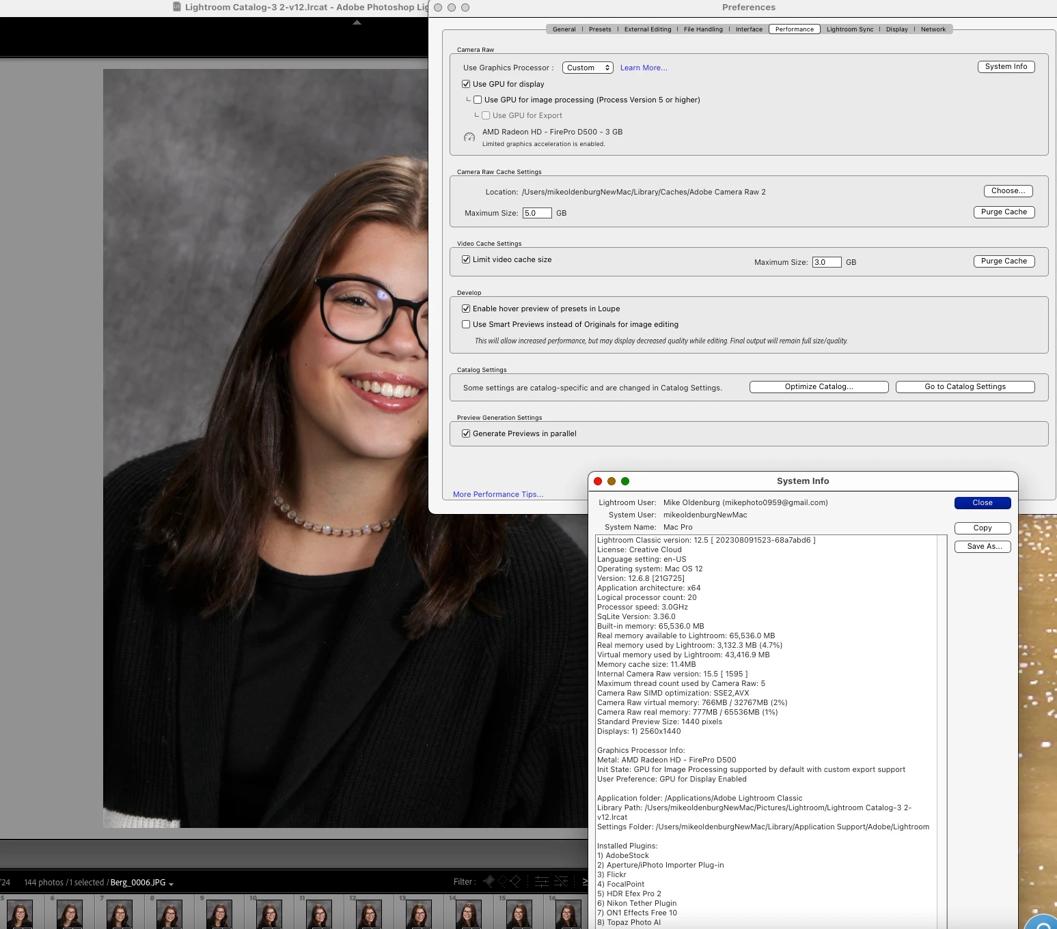Open More Performance Tips link
1057x929 pixels.
498,494
